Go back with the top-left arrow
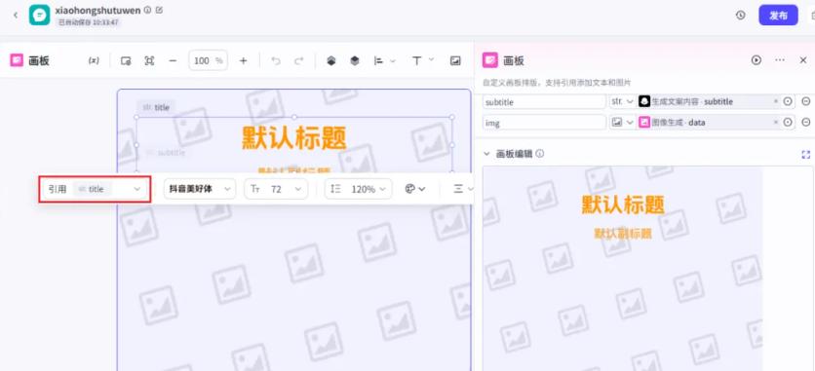 pos(15,15)
